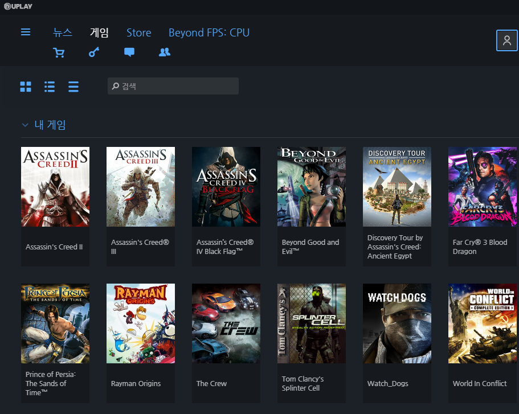Screen dimensions: 519x414
Task: Click 'Far Cry® 3 Blood Dragon' title
Action: tap(480, 247)
